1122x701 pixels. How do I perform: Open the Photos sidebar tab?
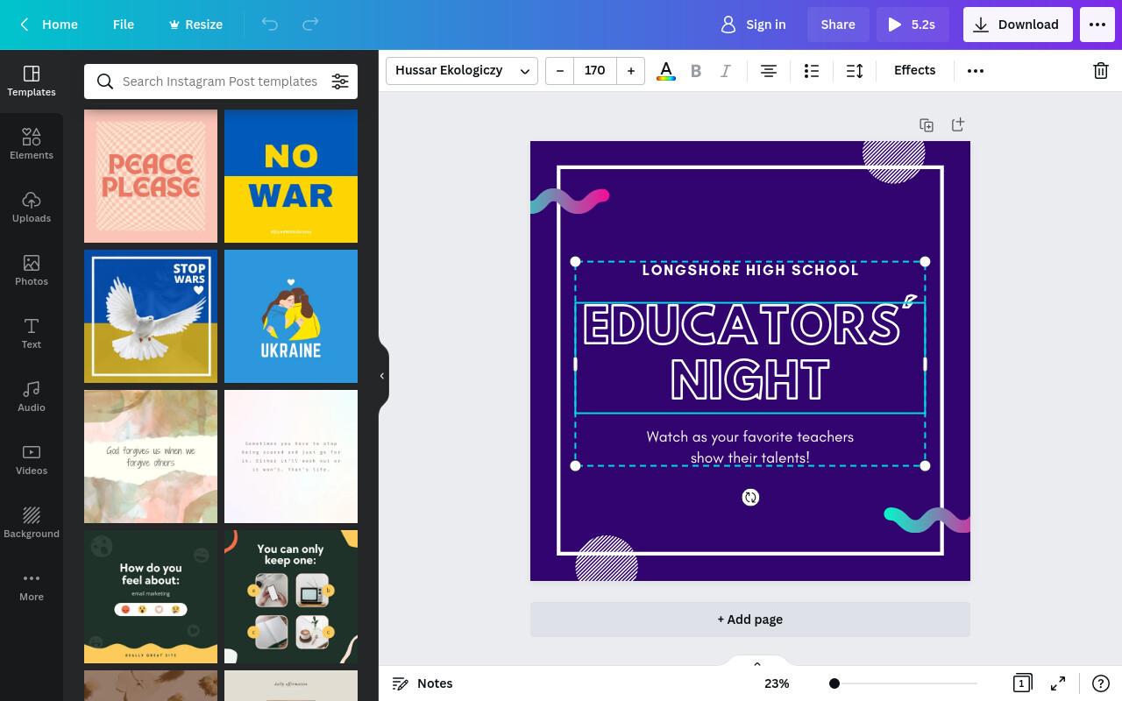(x=32, y=271)
